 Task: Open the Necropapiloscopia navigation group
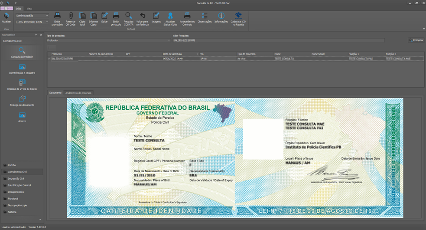click(x=22, y=205)
